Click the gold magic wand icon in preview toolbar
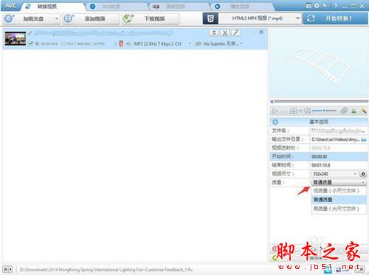Viewport: 369px width, 275px height. point(363,111)
